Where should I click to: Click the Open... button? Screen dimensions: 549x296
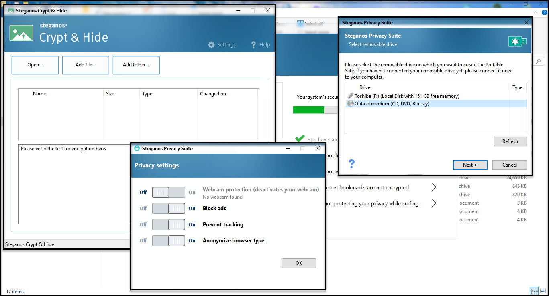(35, 65)
